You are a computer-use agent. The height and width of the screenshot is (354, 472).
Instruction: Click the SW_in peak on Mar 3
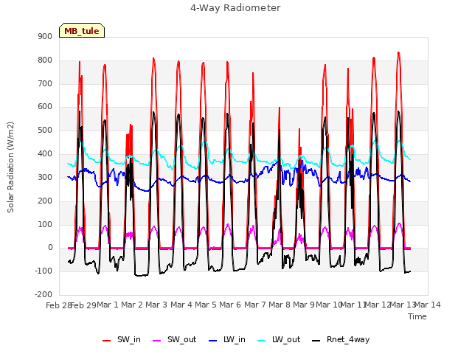[x=153, y=58]
